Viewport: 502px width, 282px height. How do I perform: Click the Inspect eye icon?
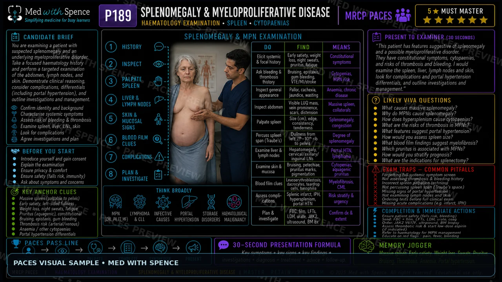[159, 64]
